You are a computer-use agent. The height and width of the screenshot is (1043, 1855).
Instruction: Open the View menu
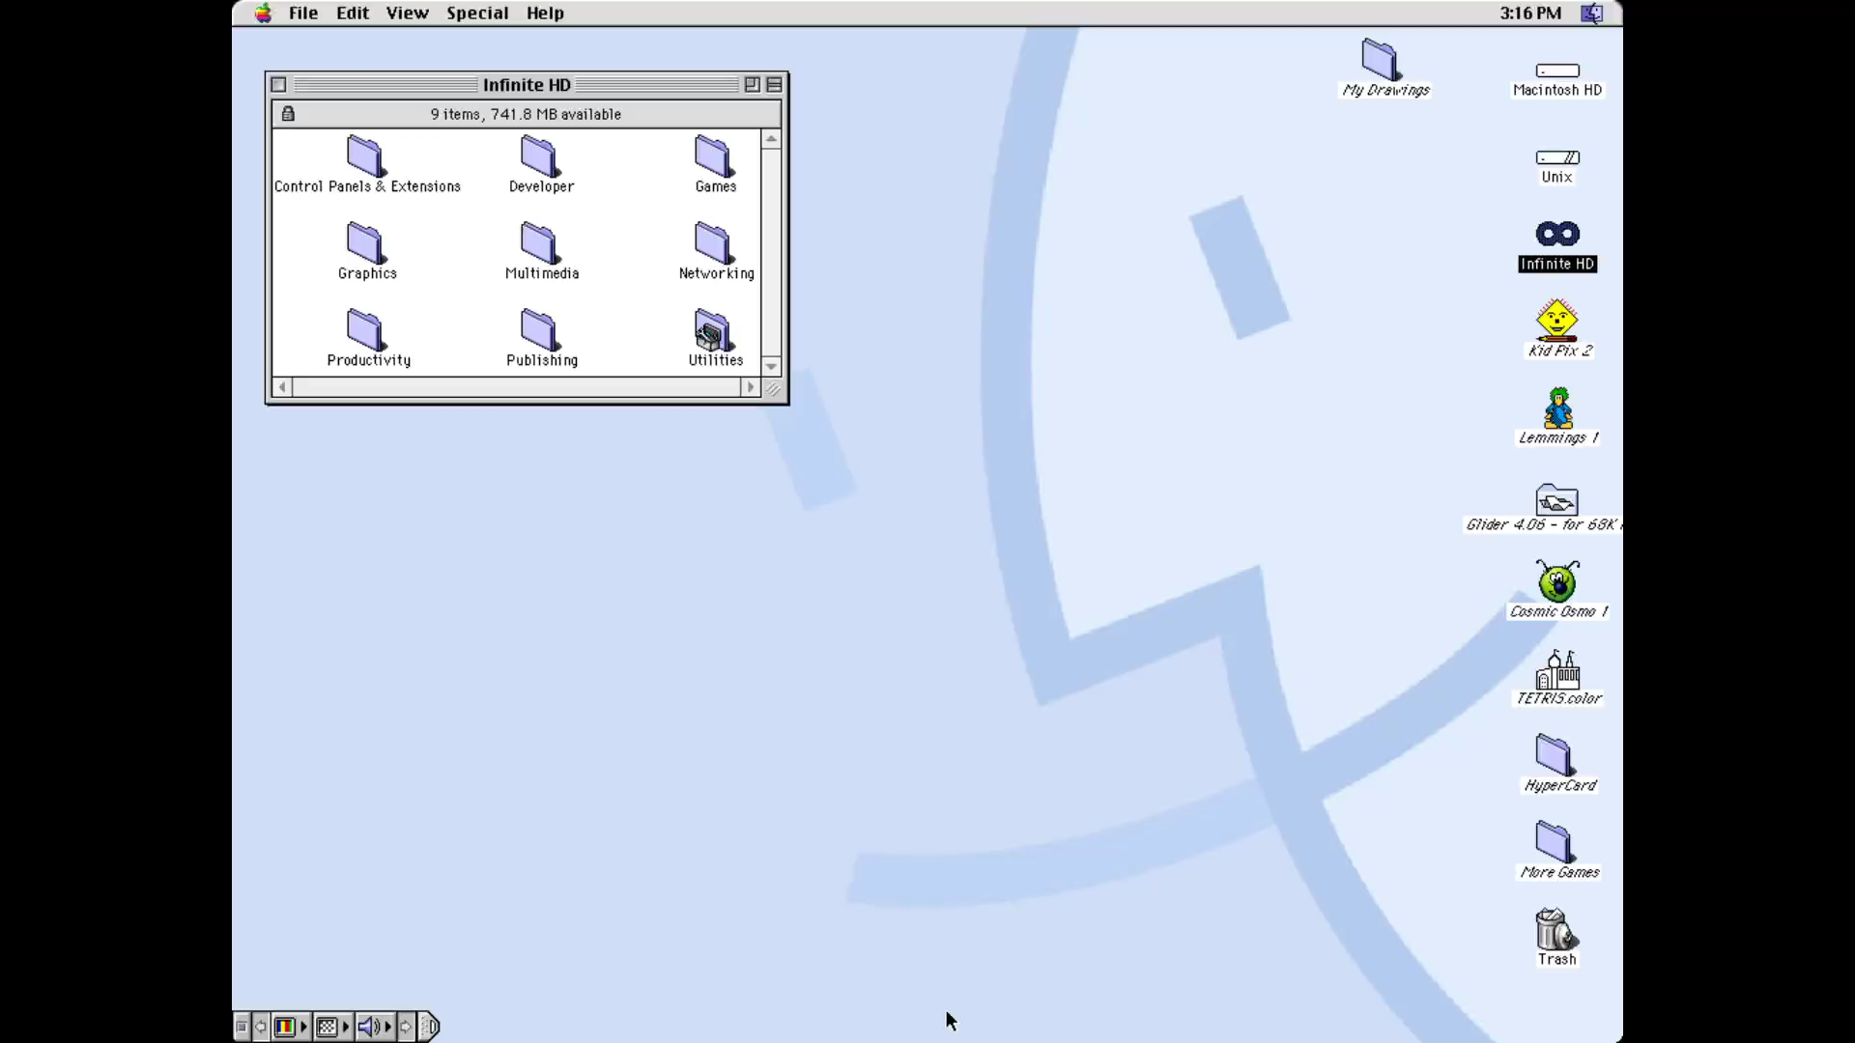click(x=407, y=13)
